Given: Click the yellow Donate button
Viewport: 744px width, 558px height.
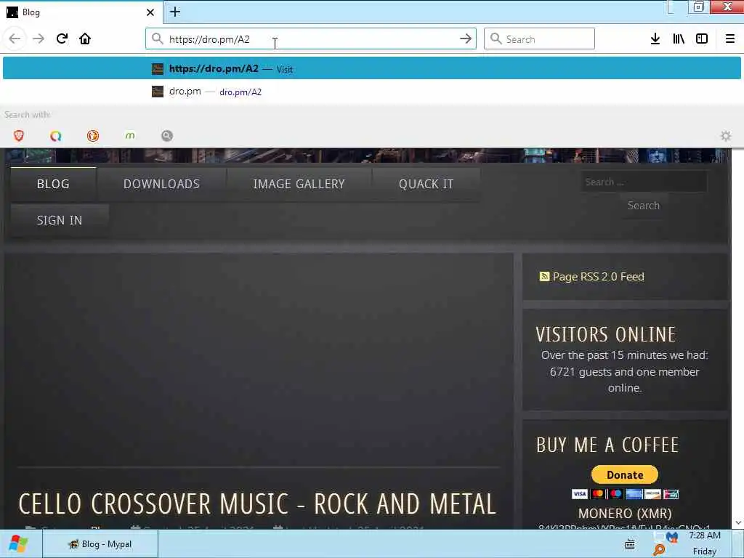Looking at the screenshot, I should pos(624,474).
